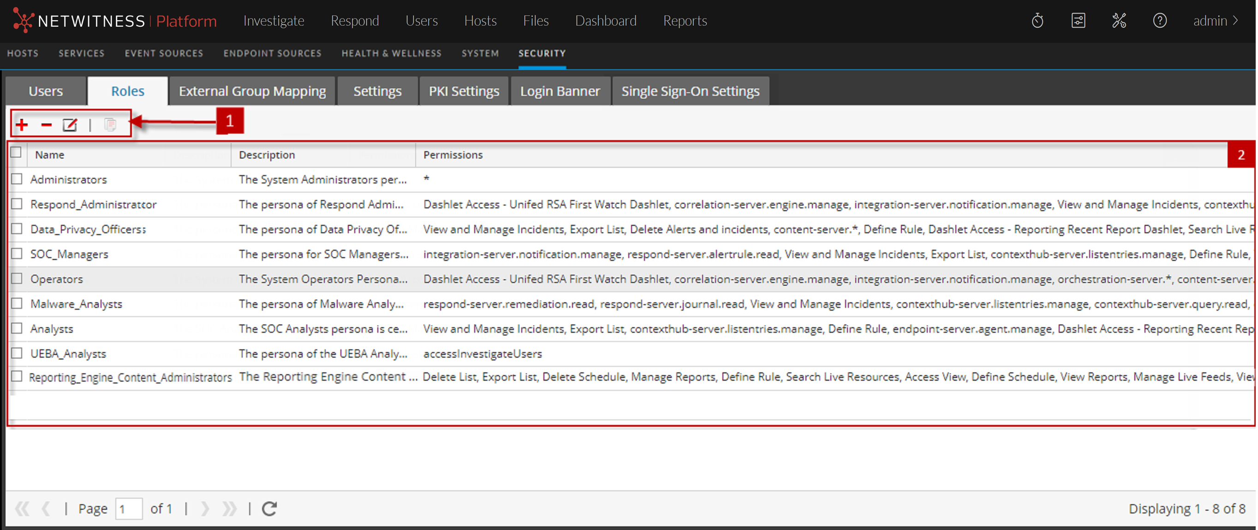The image size is (1258, 530).
Task: Open the help question mark icon
Action: pyautogui.click(x=1160, y=21)
